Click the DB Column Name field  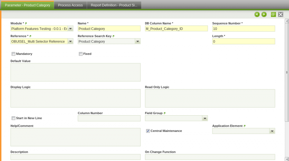coord(176,29)
